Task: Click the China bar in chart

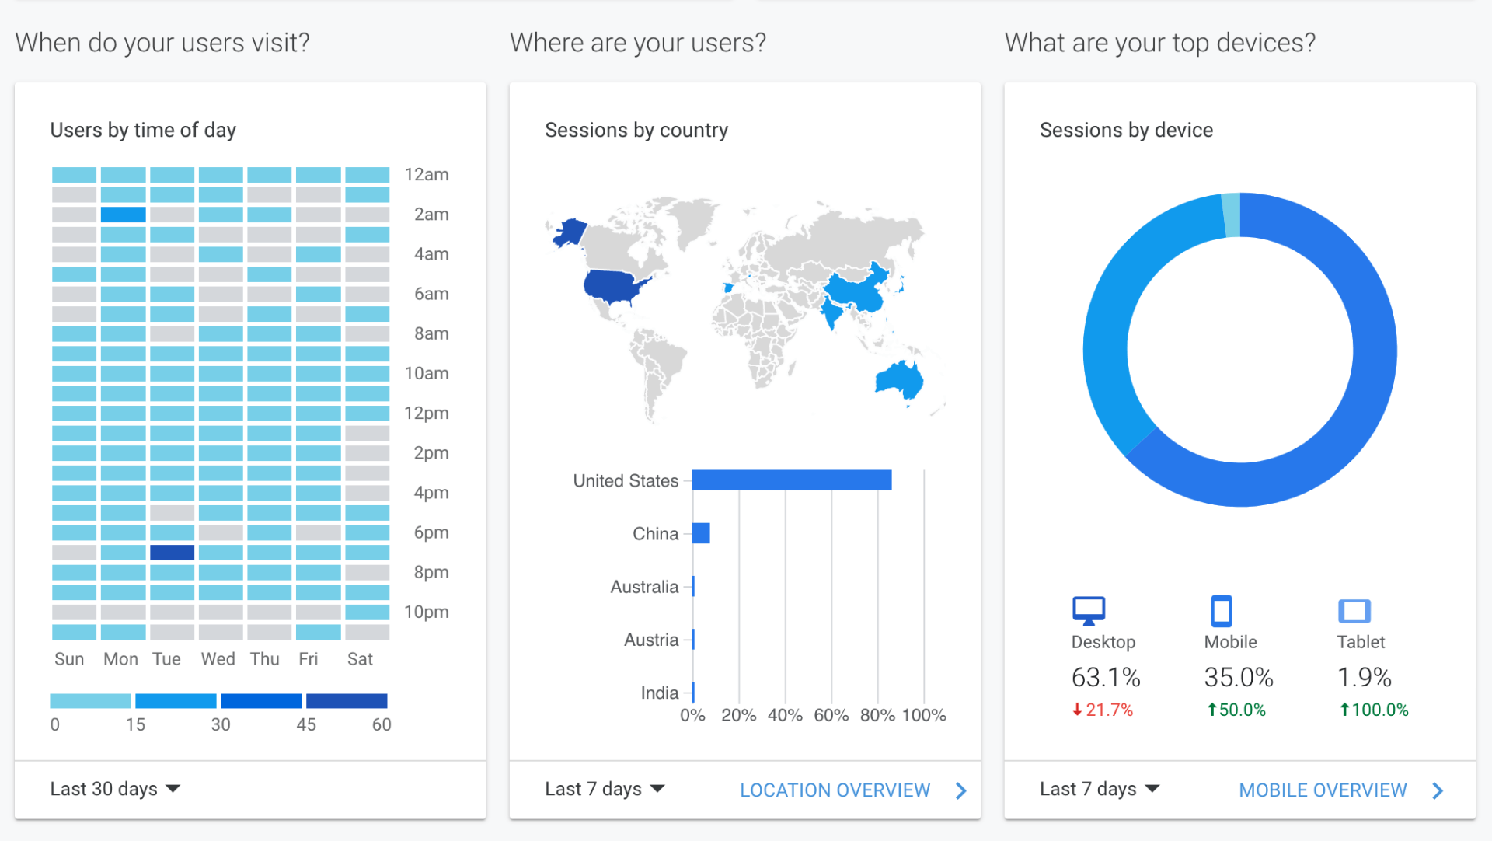Action: tap(701, 533)
